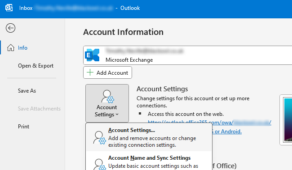Click the Account Name and Sync Settings icon

[x=99, y=164]
